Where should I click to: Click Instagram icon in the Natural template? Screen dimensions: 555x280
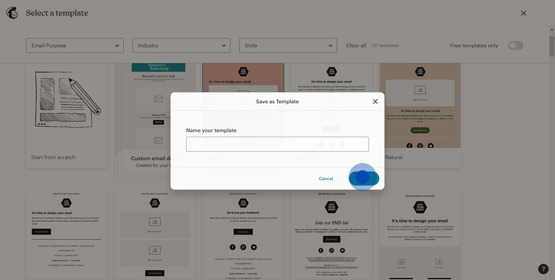tap(420, 146)
